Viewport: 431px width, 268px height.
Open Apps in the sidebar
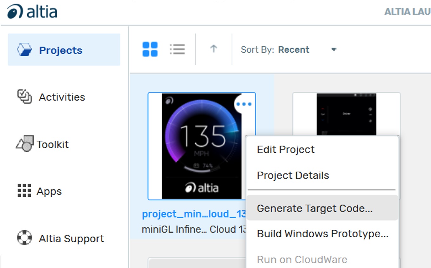49,192
